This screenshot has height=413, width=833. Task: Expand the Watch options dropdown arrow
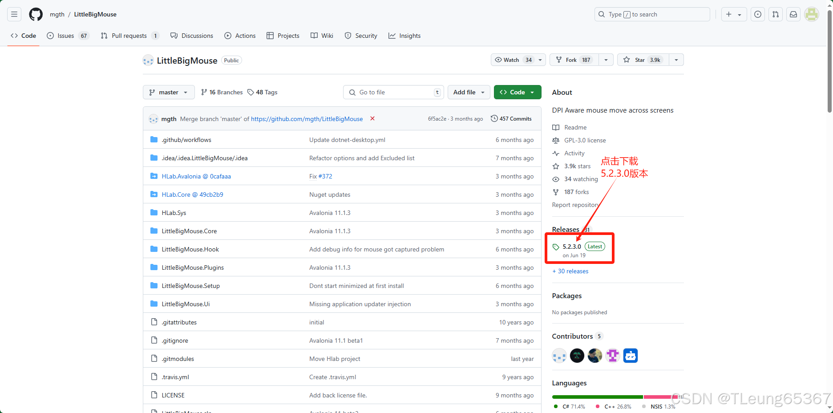click(540, 60)
